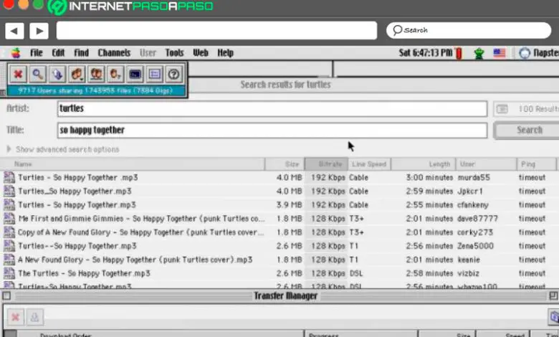The height and width of the screenshot is (337, 559).
Task: Select result 'Turtles_So Happy Together.mp3'
Action: [75, 191]
